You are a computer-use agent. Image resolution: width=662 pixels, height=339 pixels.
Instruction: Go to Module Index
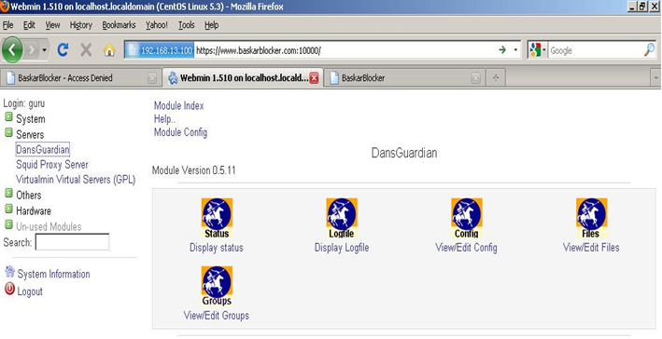(x=178, y=105)
